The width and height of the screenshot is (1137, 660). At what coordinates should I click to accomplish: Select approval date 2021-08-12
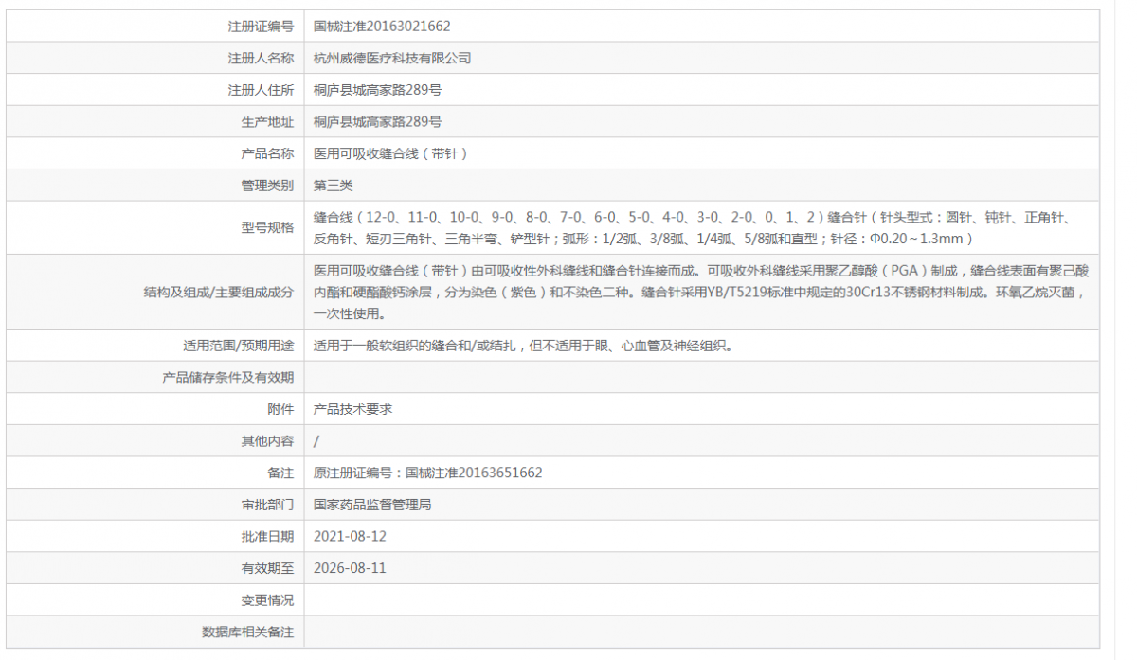coord(350,536)
